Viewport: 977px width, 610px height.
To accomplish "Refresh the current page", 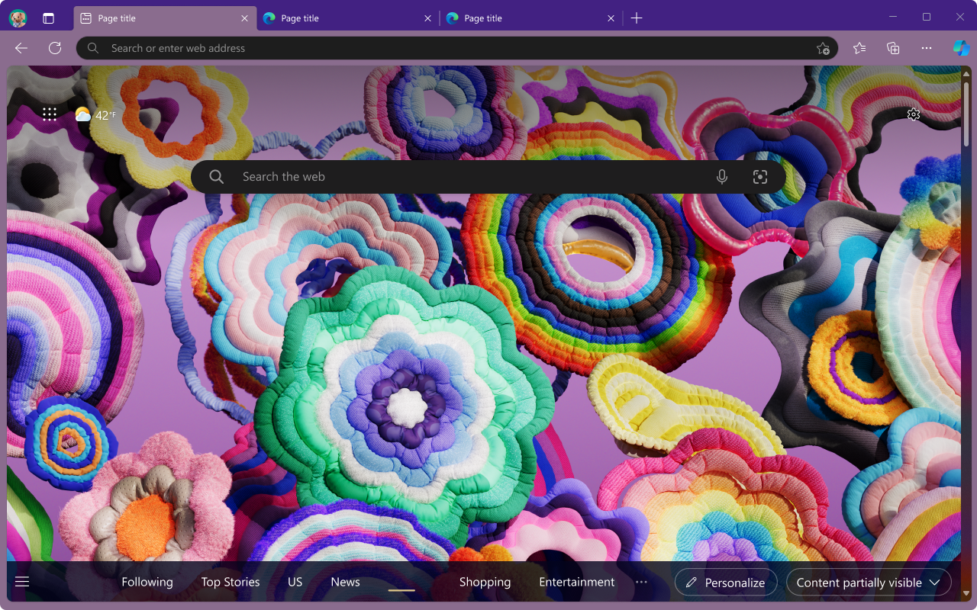I will tap(55, 48).
